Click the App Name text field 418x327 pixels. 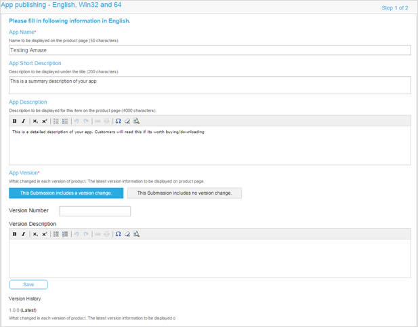tap(209, 50)
